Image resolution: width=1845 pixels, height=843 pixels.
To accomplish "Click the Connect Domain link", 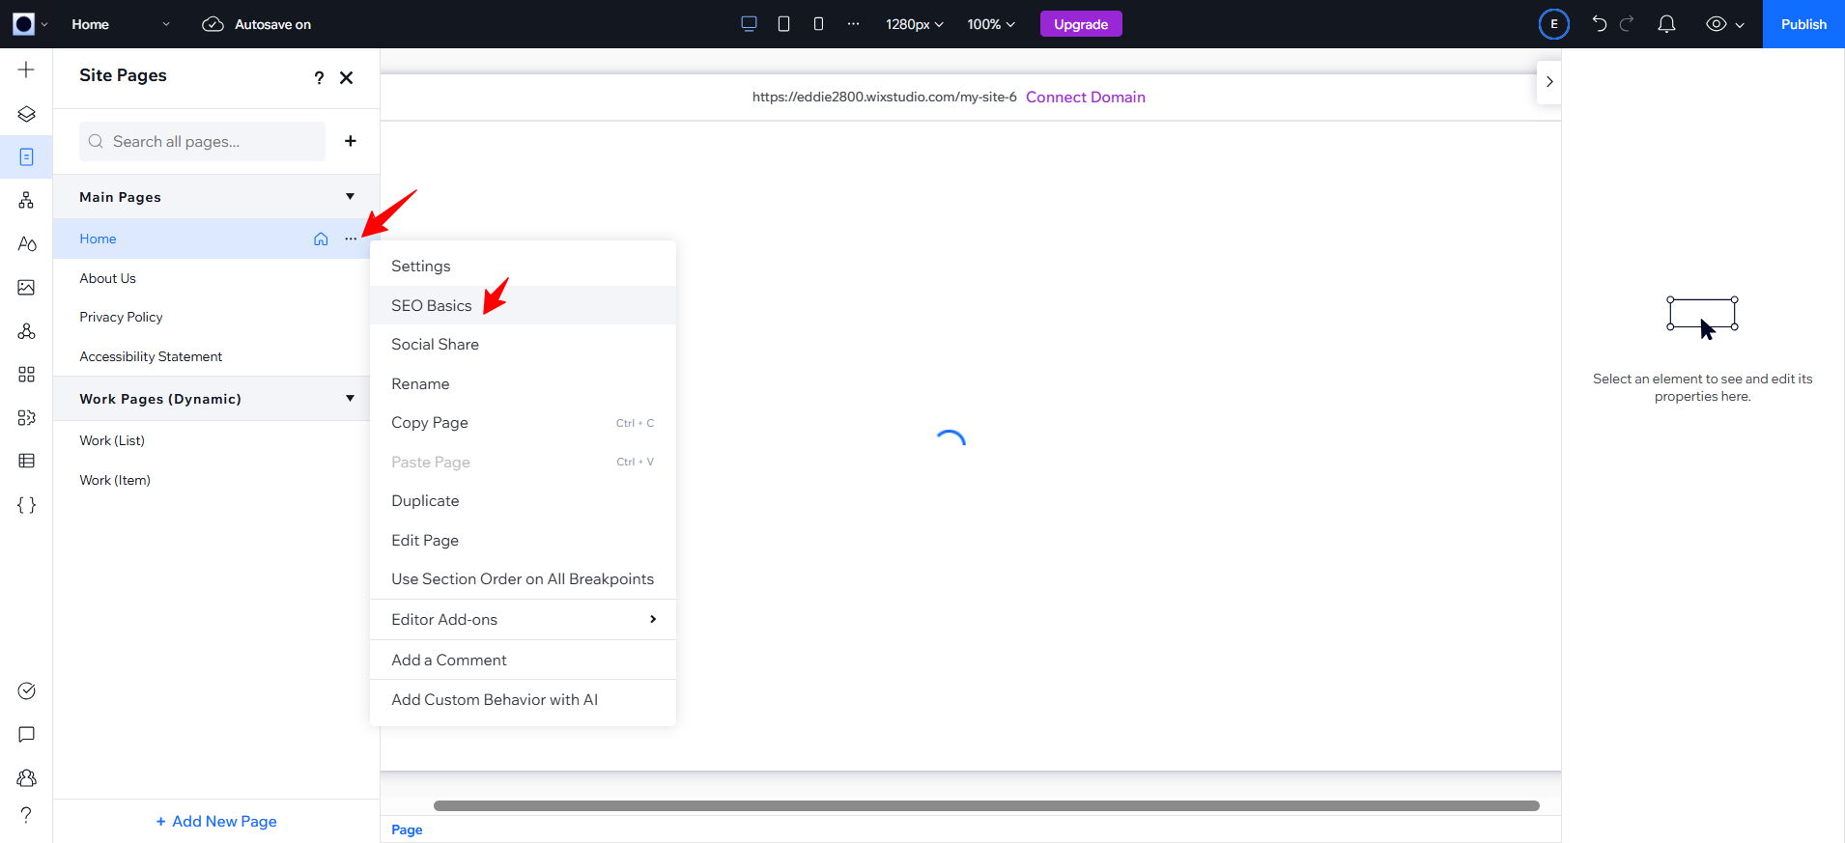I will click(1086, 97).
